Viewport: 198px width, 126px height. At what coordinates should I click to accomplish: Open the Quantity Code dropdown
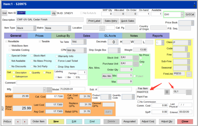tap(133, 97)
